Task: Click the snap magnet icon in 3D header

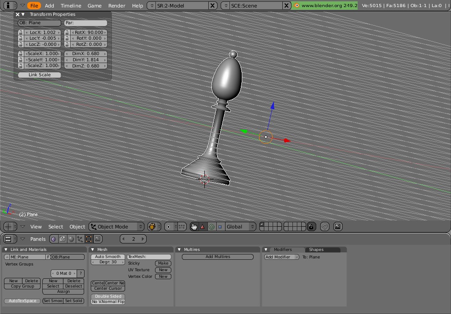Action: [x=325, y=227]
